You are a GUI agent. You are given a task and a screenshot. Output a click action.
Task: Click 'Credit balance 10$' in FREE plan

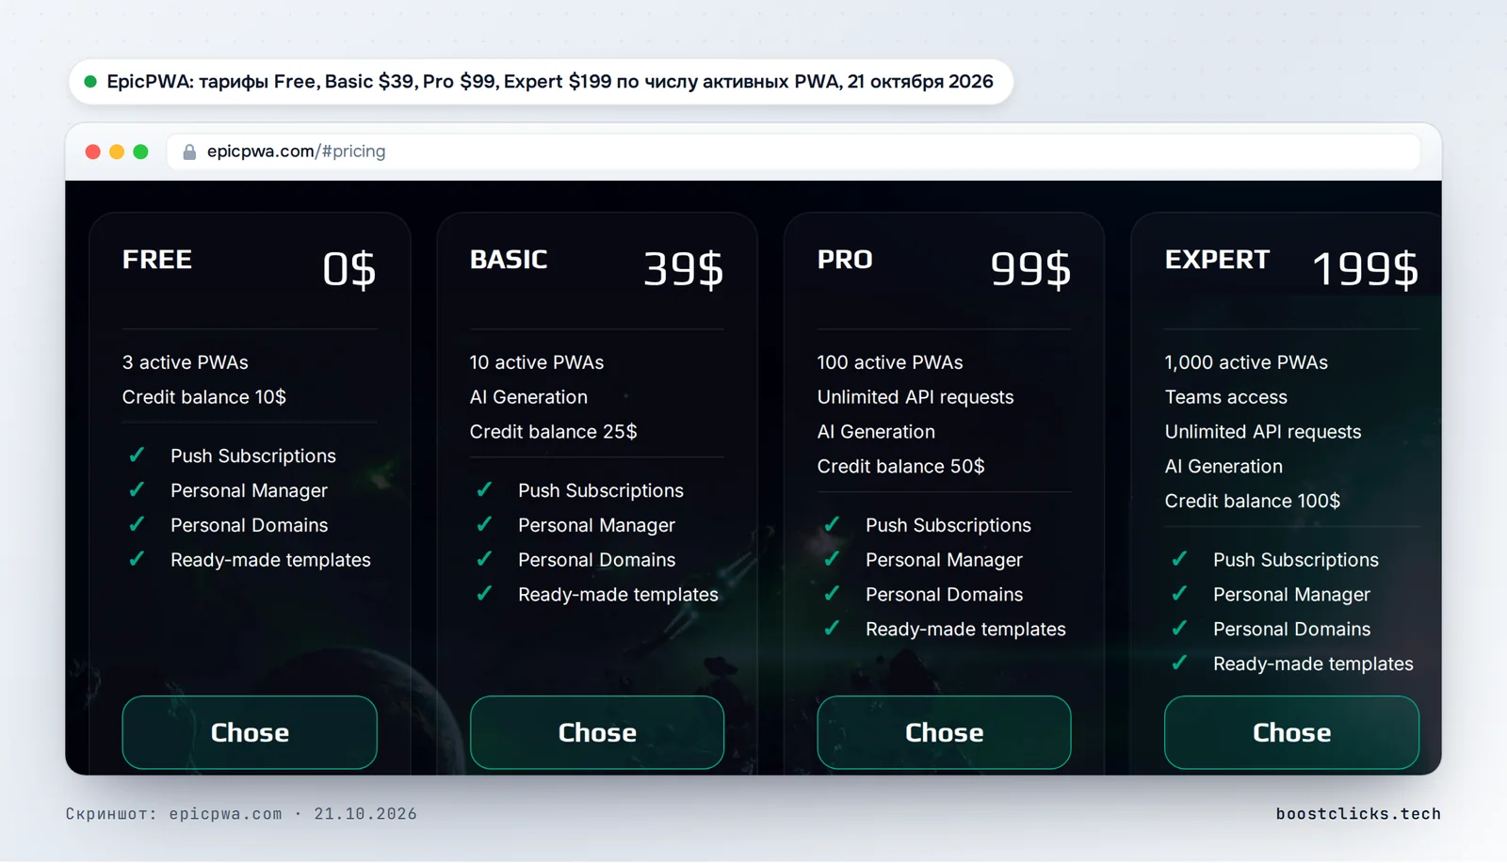tap(204, 397)
